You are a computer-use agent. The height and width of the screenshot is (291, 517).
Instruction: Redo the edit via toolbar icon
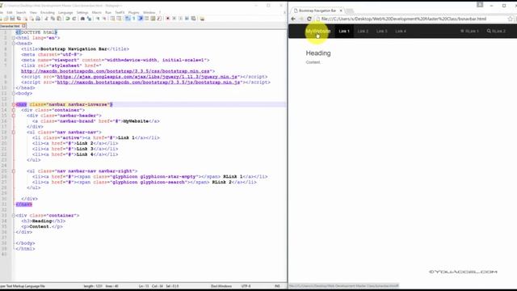pos(74,19)
